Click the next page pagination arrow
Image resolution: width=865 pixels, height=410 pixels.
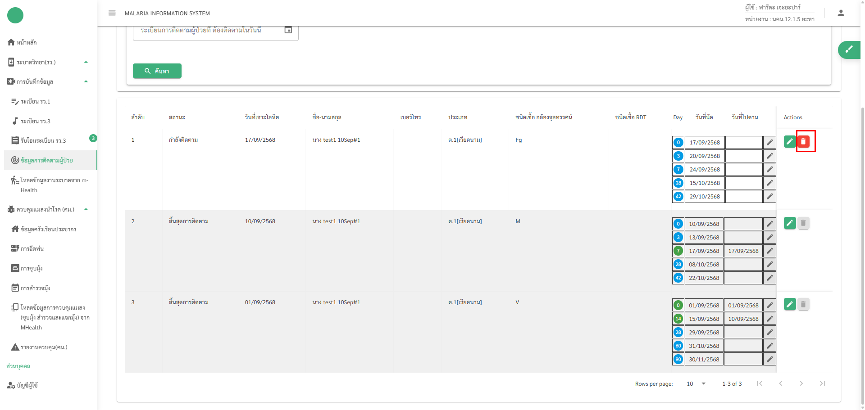coord(801,384)
